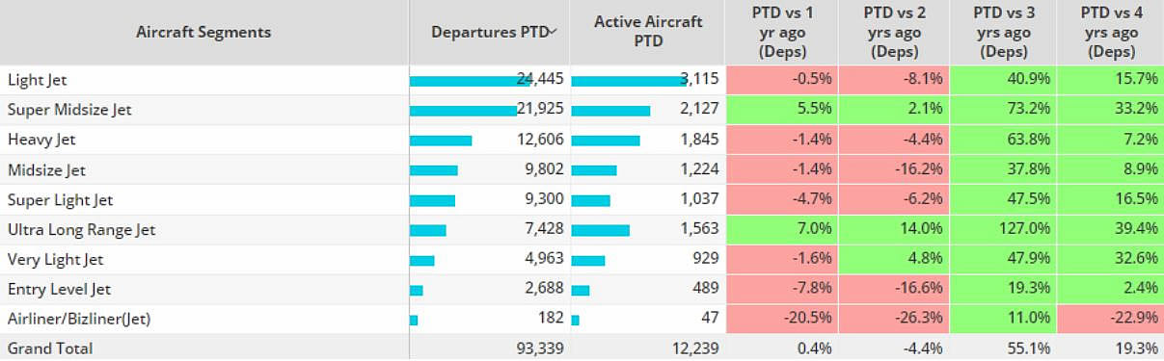The height and width of the screenshot is (361, 1164).
Task: Select the Light Jet row label
Action: (37, 80)
